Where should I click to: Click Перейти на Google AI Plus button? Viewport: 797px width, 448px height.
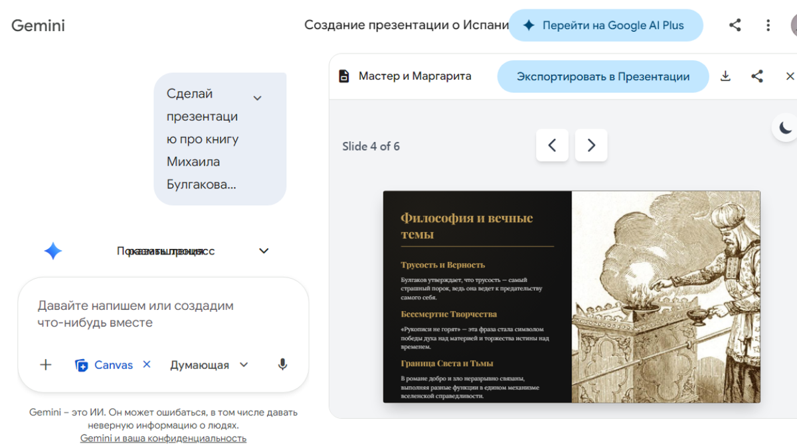[606, 25]
